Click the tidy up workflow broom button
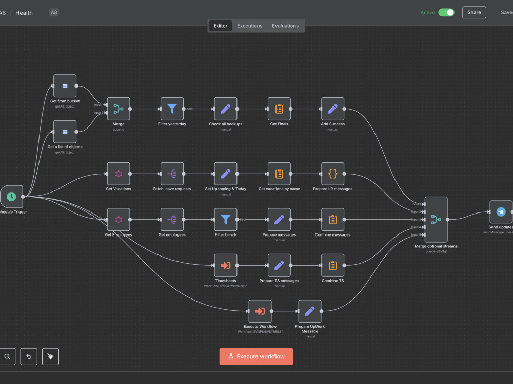This screenshot has height=384, width=513. pyautogui.click(x=50, y=356)
